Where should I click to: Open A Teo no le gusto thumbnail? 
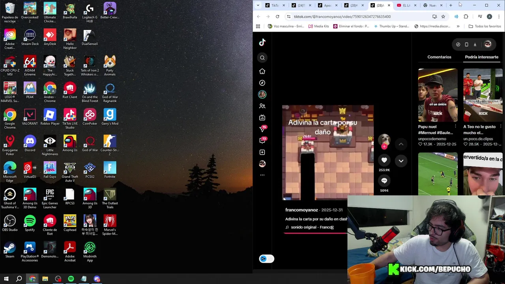pyautogui.click(x=483, y=95)
